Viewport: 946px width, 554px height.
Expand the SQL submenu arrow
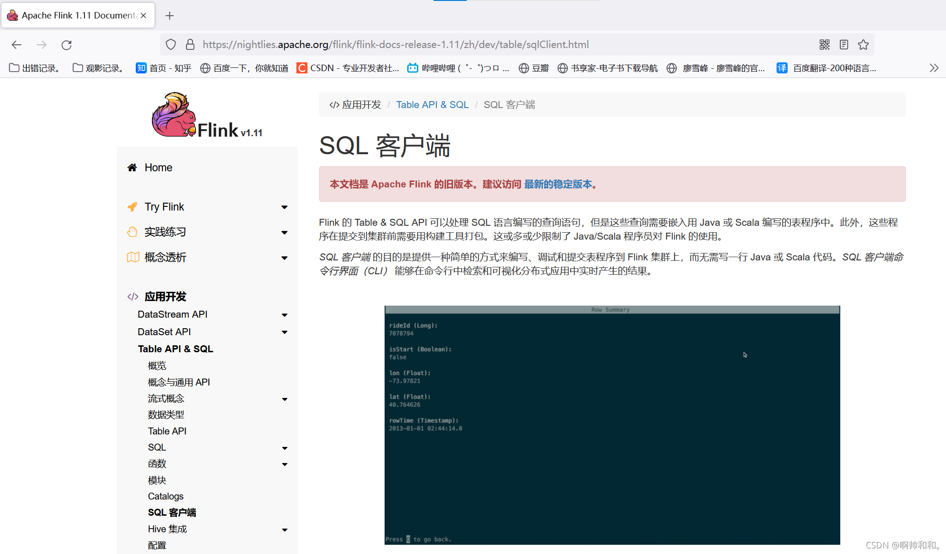[284, 448]
